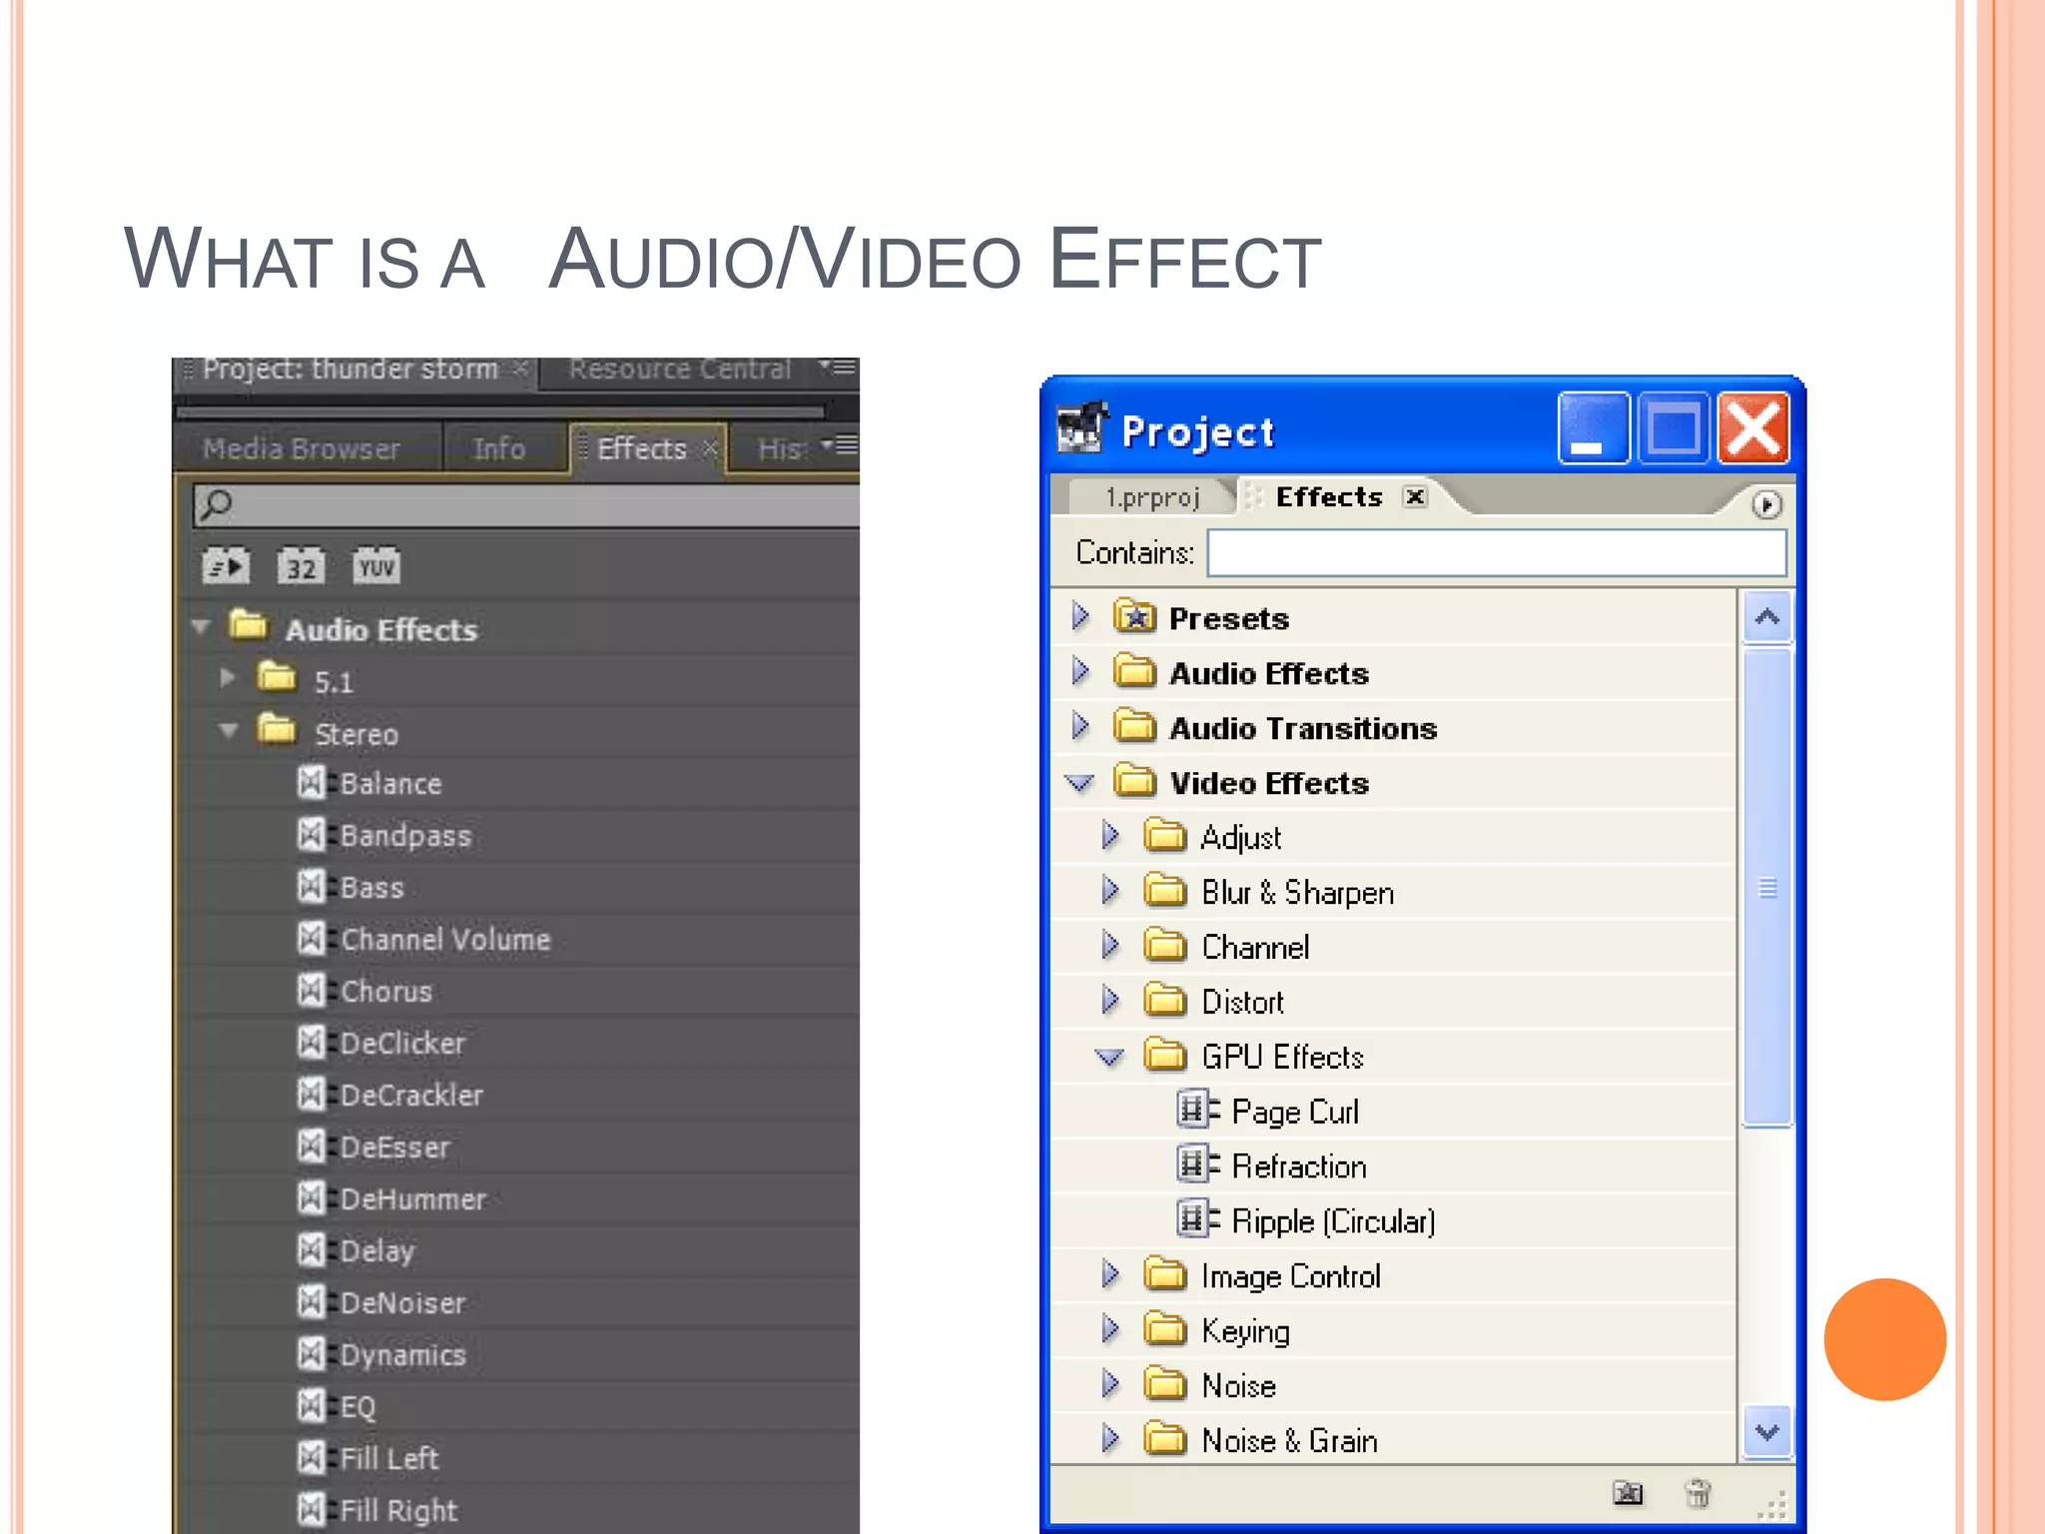Click the Contains search field
The height and width of the screenshot is (1534, 2045).
point(1497,552)
